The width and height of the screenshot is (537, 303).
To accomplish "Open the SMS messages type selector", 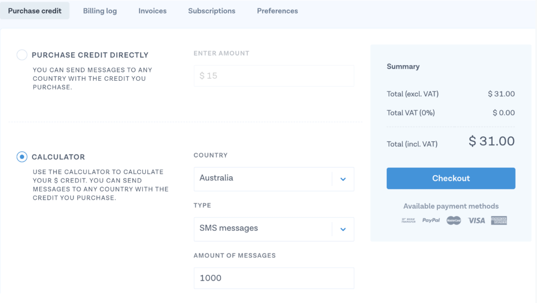I will coord(274,229).
